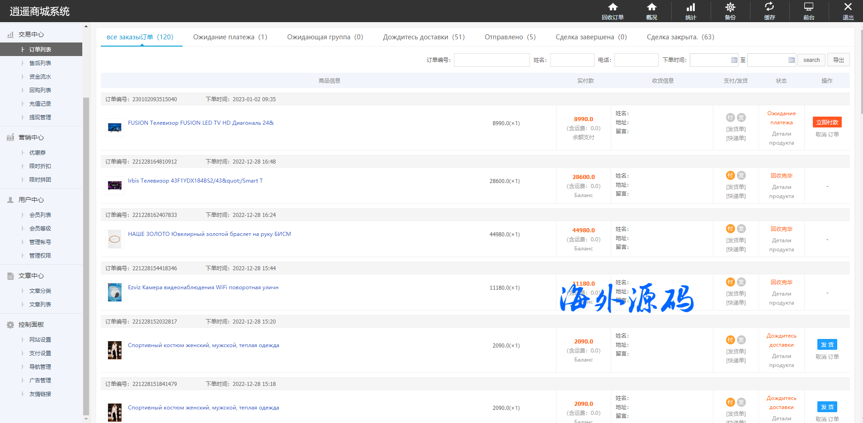The width and height of the screenshot is (863, 423).
Task: Click the 概况 overview home icon
Action: pyautogui.click(x=651, y=7)
